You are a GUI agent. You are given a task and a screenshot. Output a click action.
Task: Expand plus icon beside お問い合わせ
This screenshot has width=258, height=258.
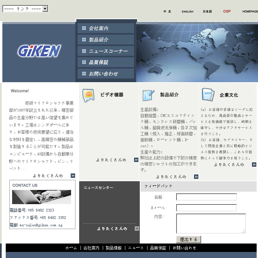[84, 73]
